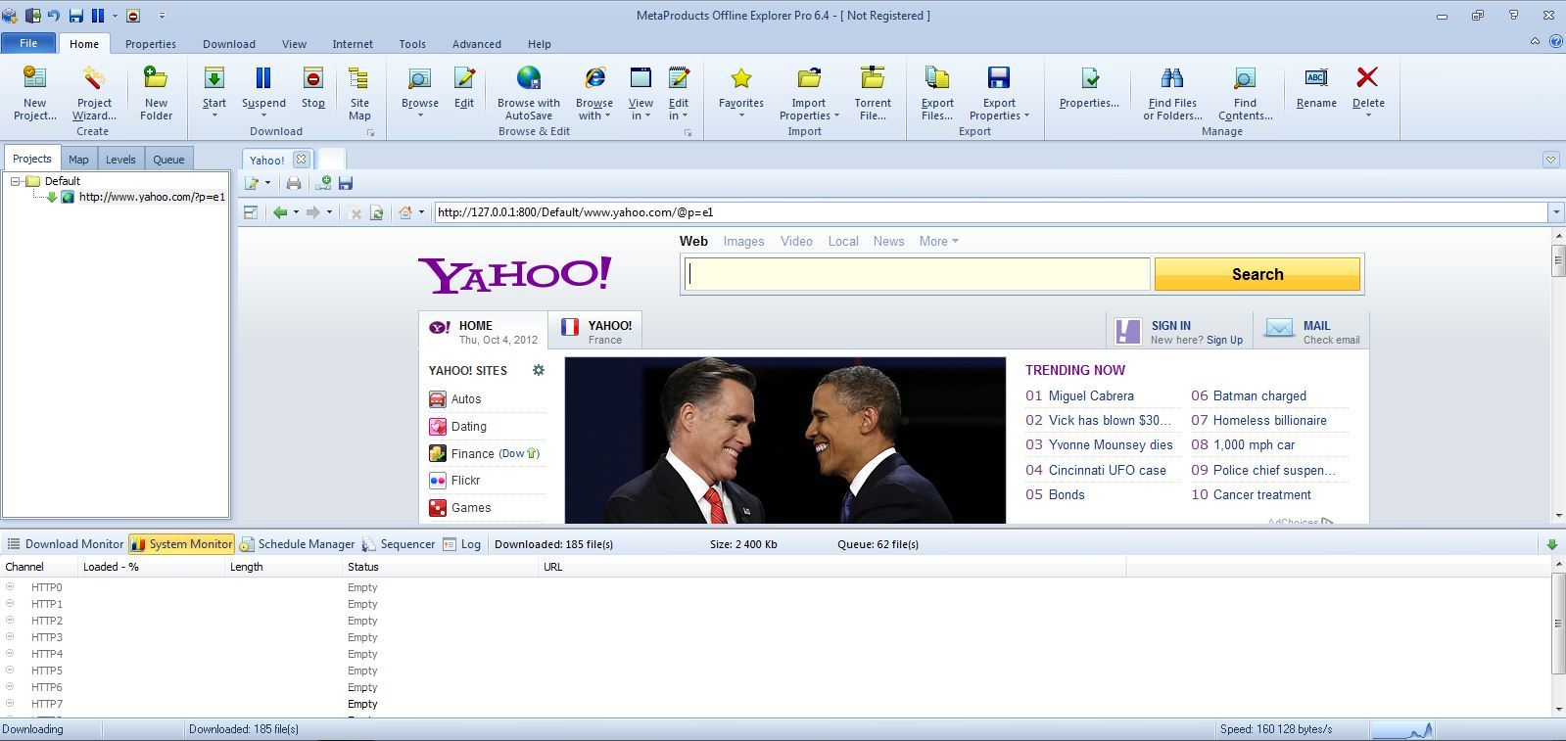Click the Start download icon
1566x741 pixels.
pos(214,78)
